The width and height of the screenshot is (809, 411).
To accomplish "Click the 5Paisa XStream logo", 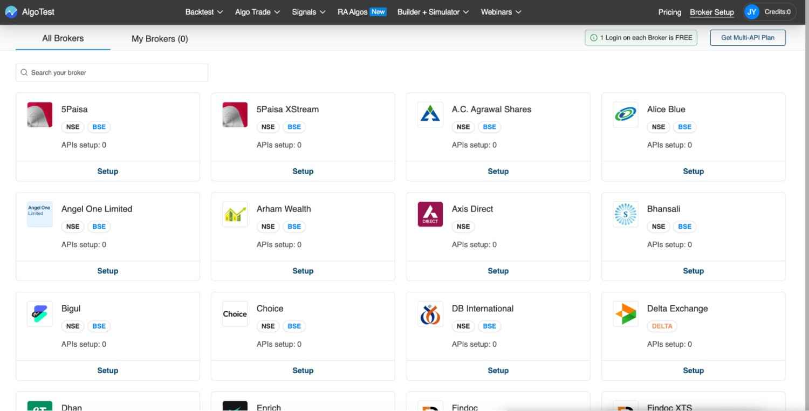I will tap(235, 115).
